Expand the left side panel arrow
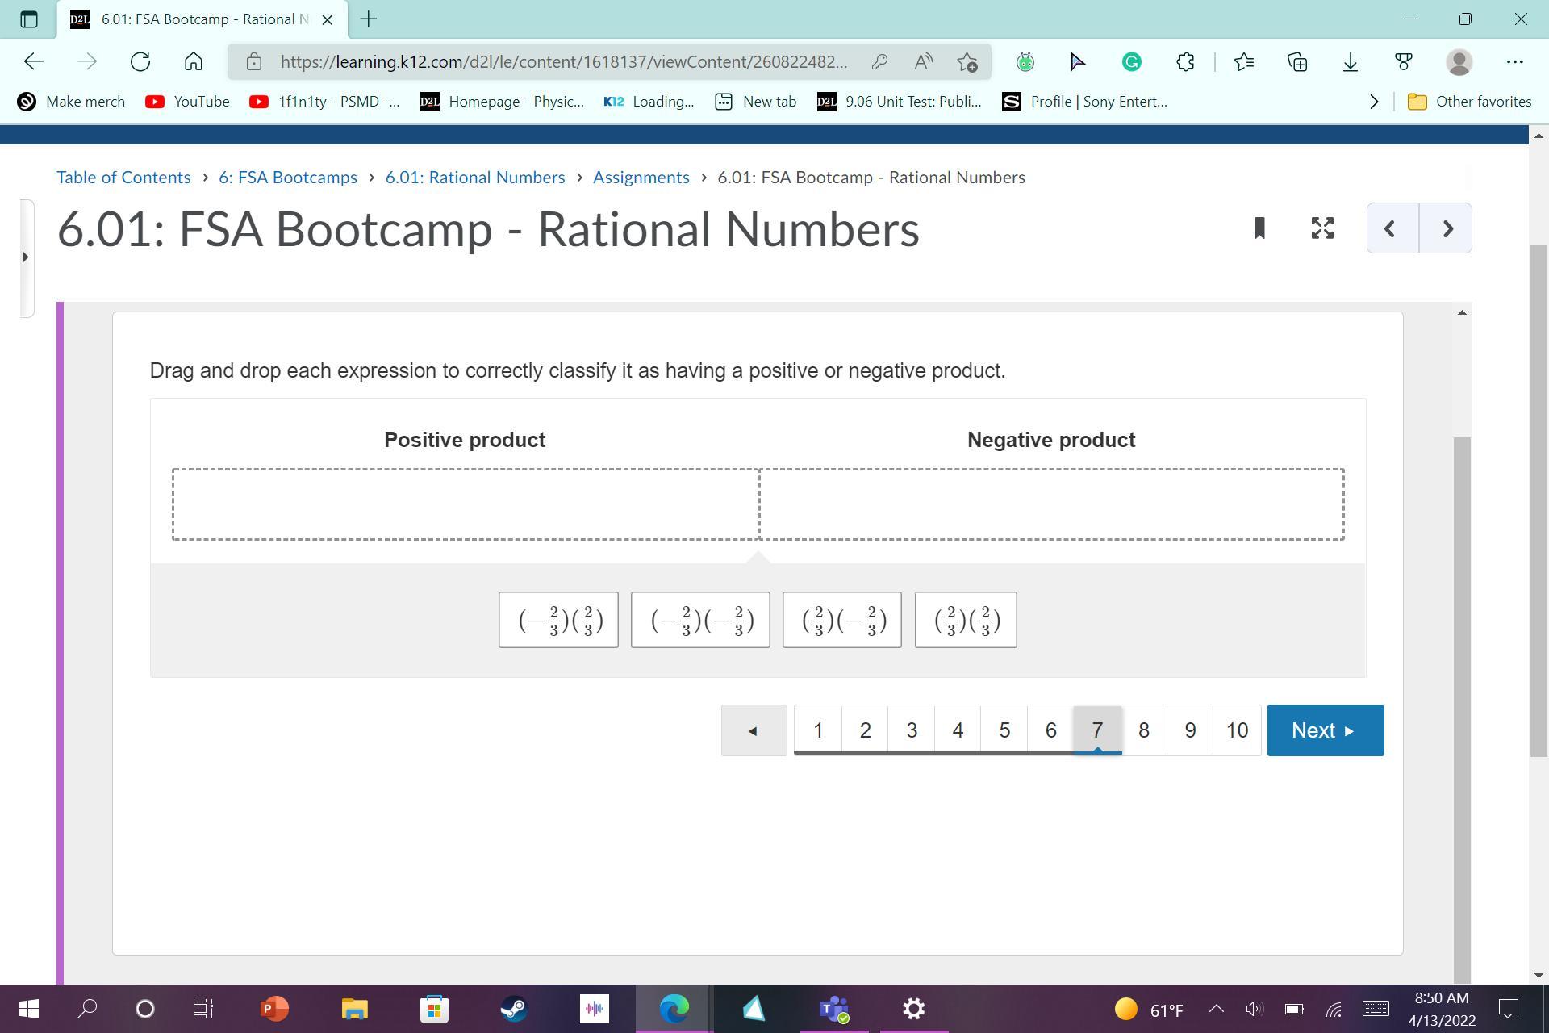Viewport: 1549px width, 1033px height. 25,257
